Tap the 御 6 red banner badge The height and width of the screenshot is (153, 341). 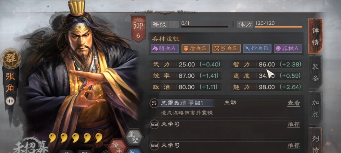tap(138, 29)
